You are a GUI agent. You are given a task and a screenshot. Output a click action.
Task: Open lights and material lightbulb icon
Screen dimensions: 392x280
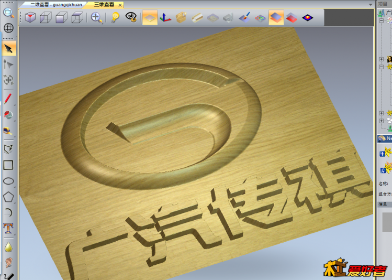point(115,17)
